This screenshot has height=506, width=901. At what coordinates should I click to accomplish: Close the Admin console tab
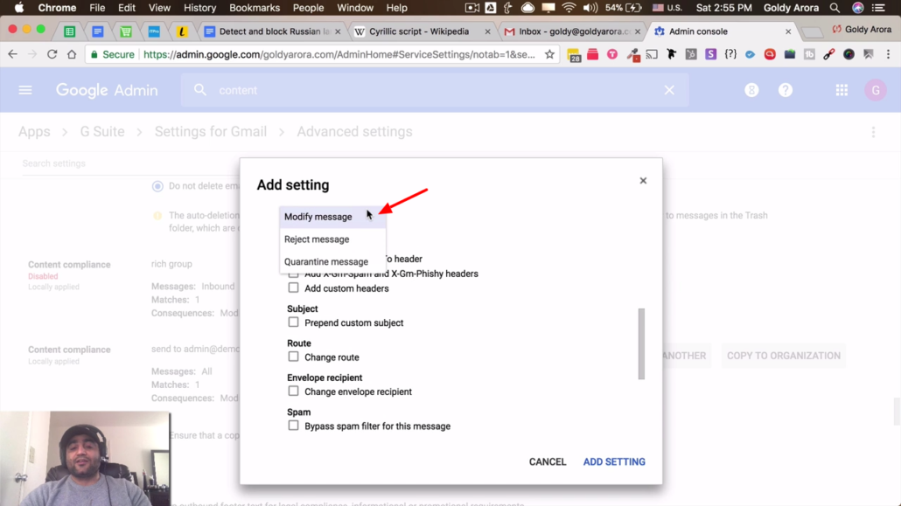pos(788,31)
